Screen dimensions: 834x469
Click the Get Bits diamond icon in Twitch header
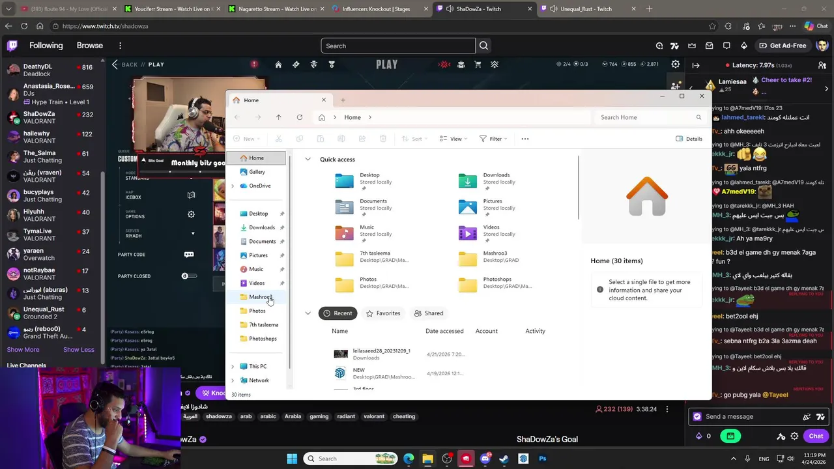(743, 46)
